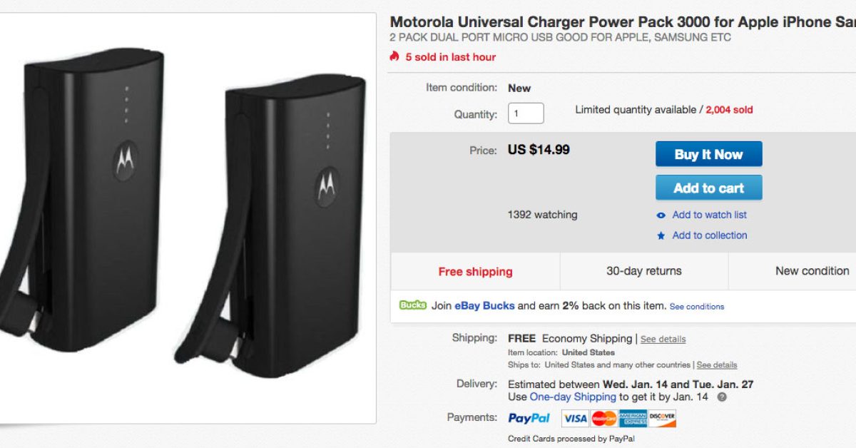Click the Quantity input field
The height and width of the screenshot is (448, 856).
point(526,113)
